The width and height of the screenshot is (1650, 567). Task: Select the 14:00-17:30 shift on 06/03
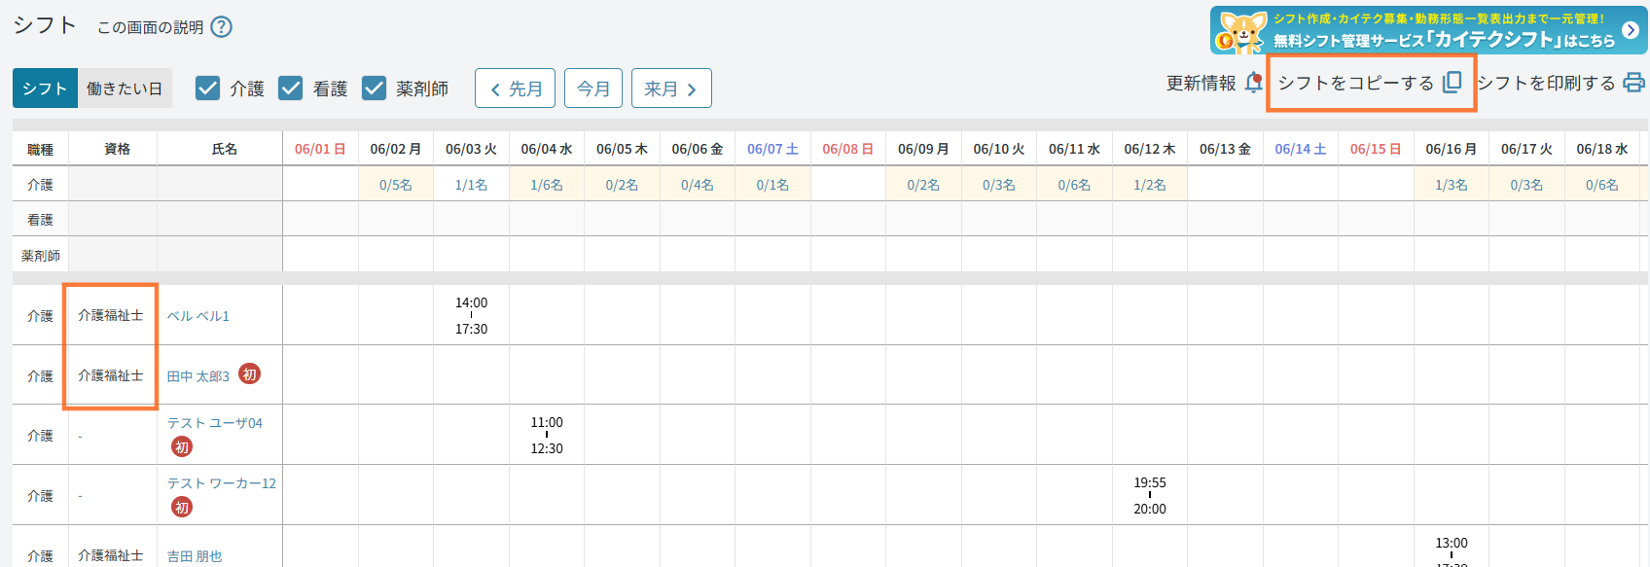(x=471, y=316)
